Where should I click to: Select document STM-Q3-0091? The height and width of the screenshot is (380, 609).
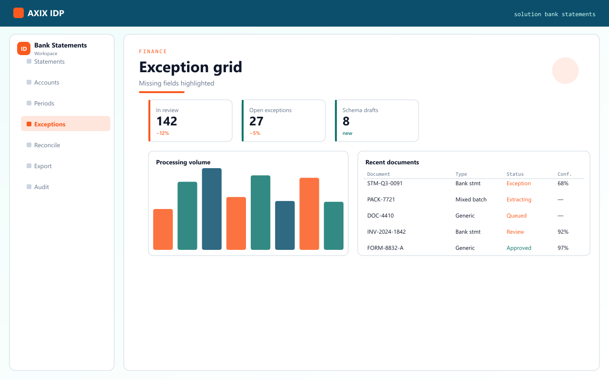tap(385, 183)
